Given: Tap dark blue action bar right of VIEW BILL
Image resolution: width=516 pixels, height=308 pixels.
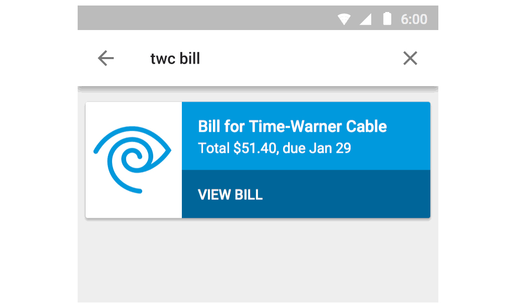Looking at the screenshot, I should (x=351, y=194).
